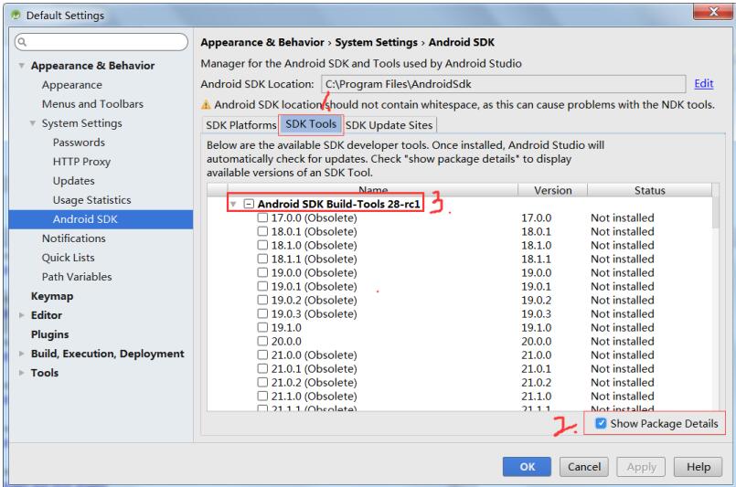This screenshot has width=736, height=487.
Task: Click the Cancel button
Action: (x=584, y=467)
